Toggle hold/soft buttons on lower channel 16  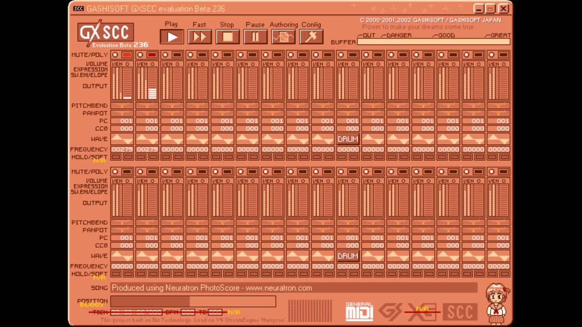(x=498, y=274)
